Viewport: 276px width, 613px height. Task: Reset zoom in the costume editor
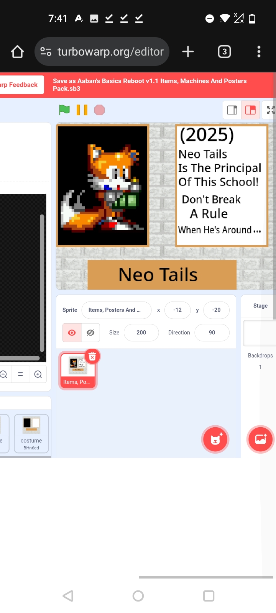coord(21,374)
